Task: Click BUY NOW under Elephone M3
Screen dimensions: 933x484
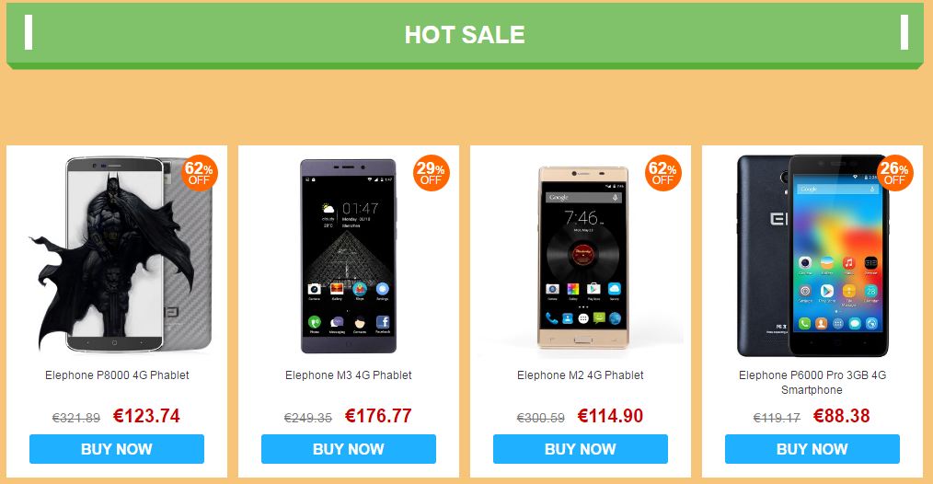Action: 349,449
